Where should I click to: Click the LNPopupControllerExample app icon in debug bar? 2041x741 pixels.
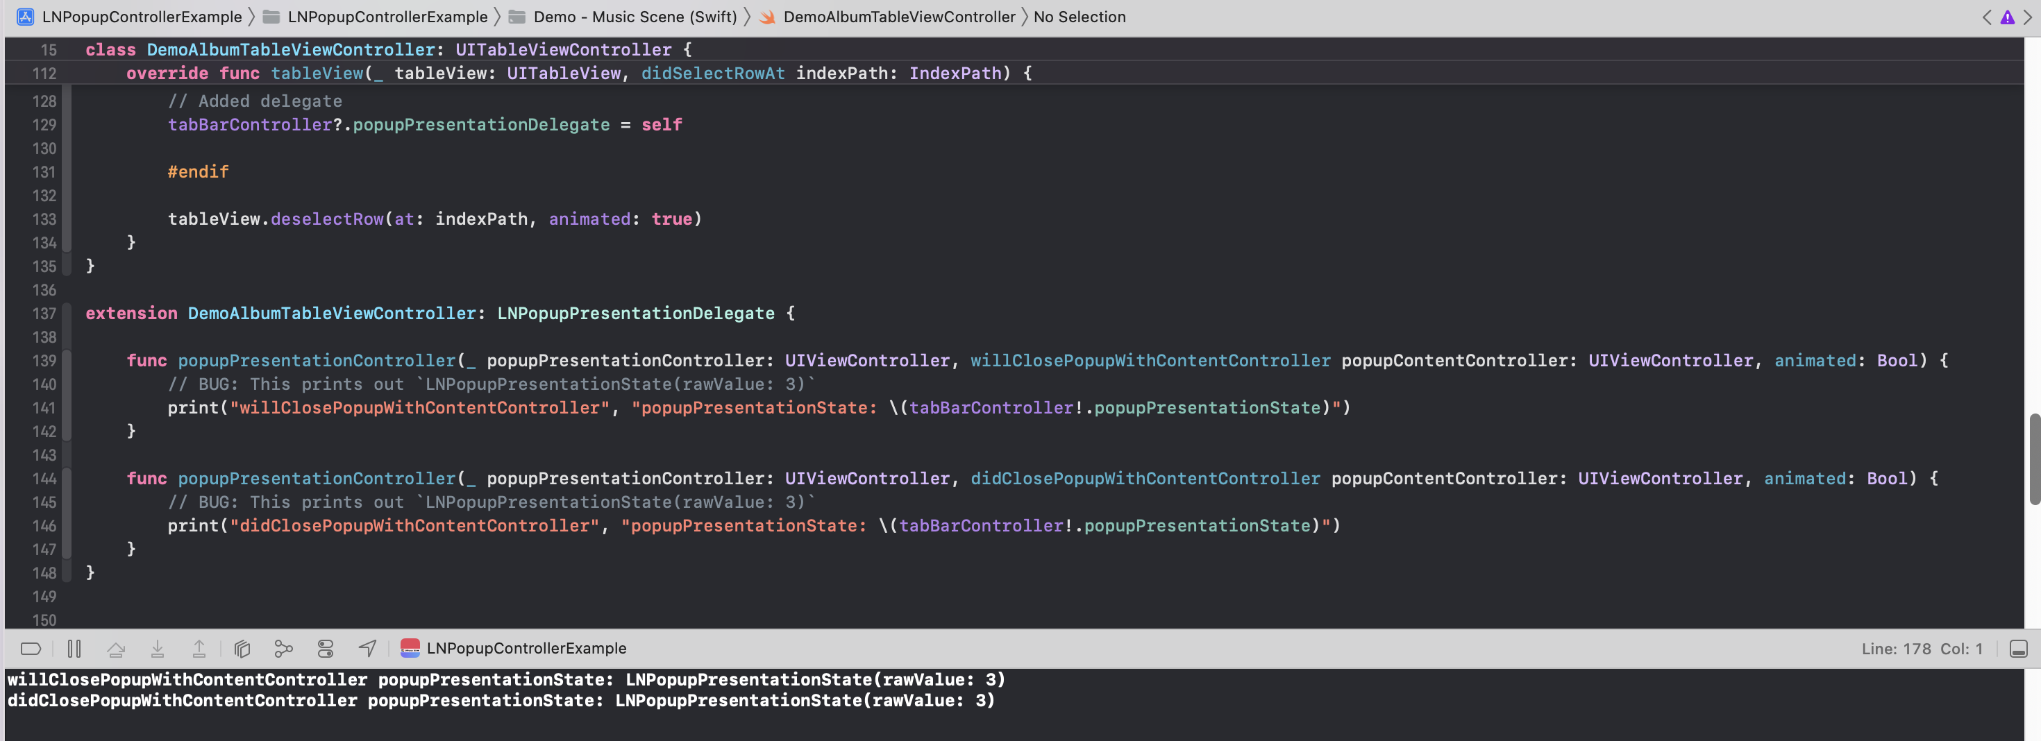pos(410,648)
